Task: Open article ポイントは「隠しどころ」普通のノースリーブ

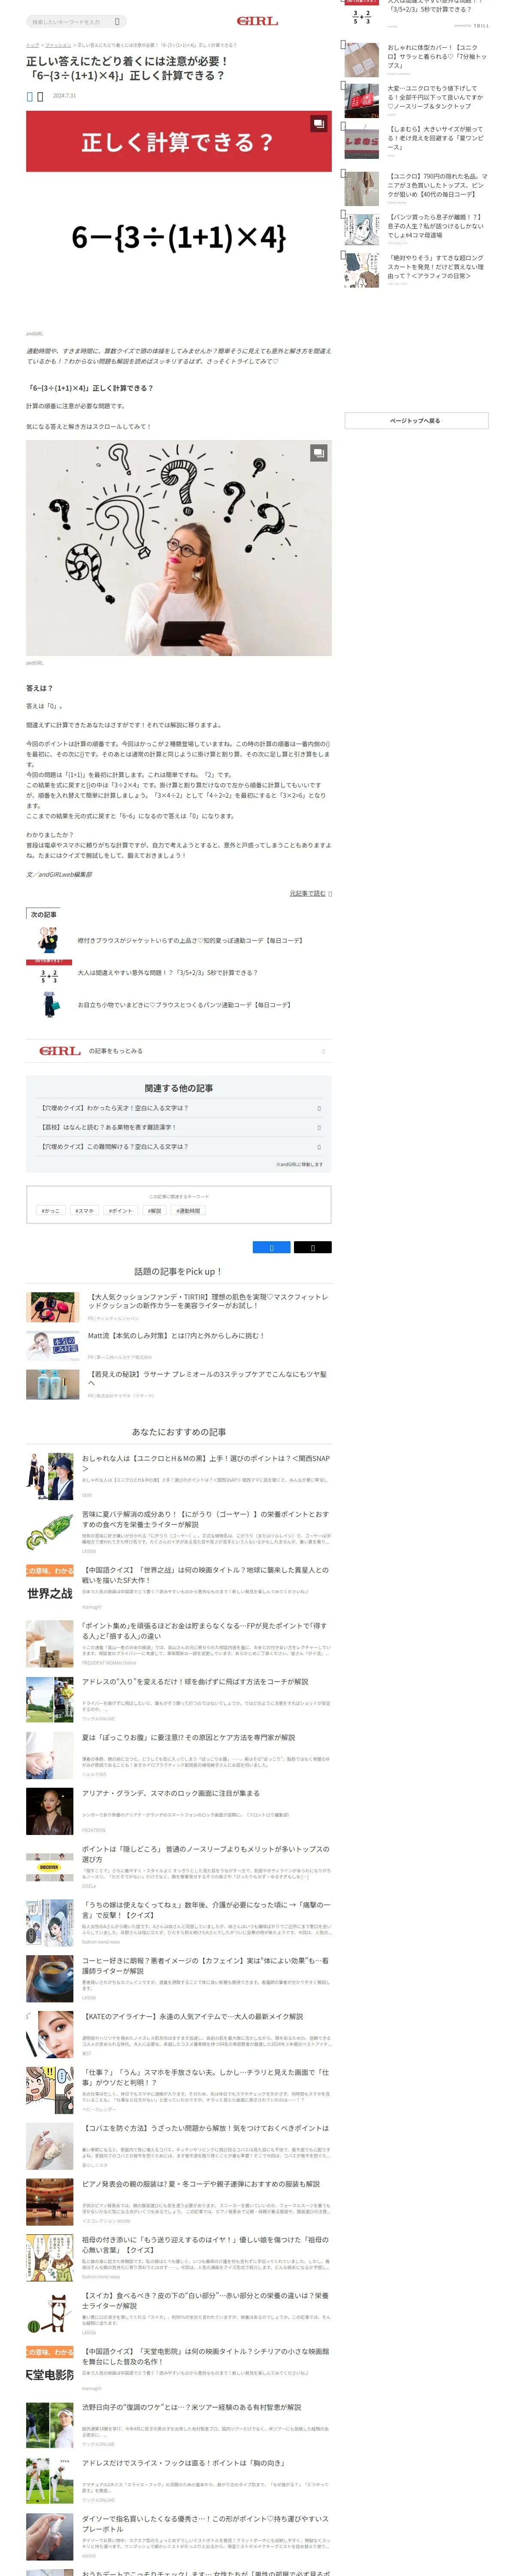Action: tap(206, 1854)
